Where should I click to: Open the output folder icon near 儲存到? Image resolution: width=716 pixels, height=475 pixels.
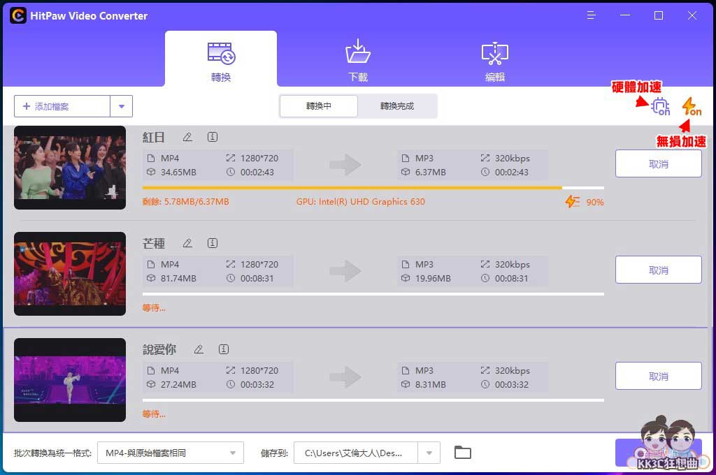coord(462,452)
